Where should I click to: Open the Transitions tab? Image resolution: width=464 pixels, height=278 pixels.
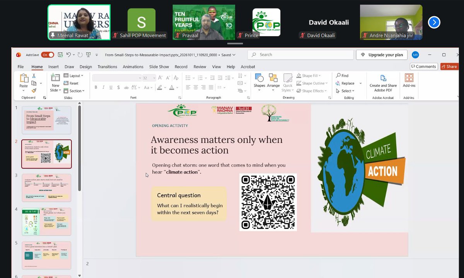click(107, 67)
